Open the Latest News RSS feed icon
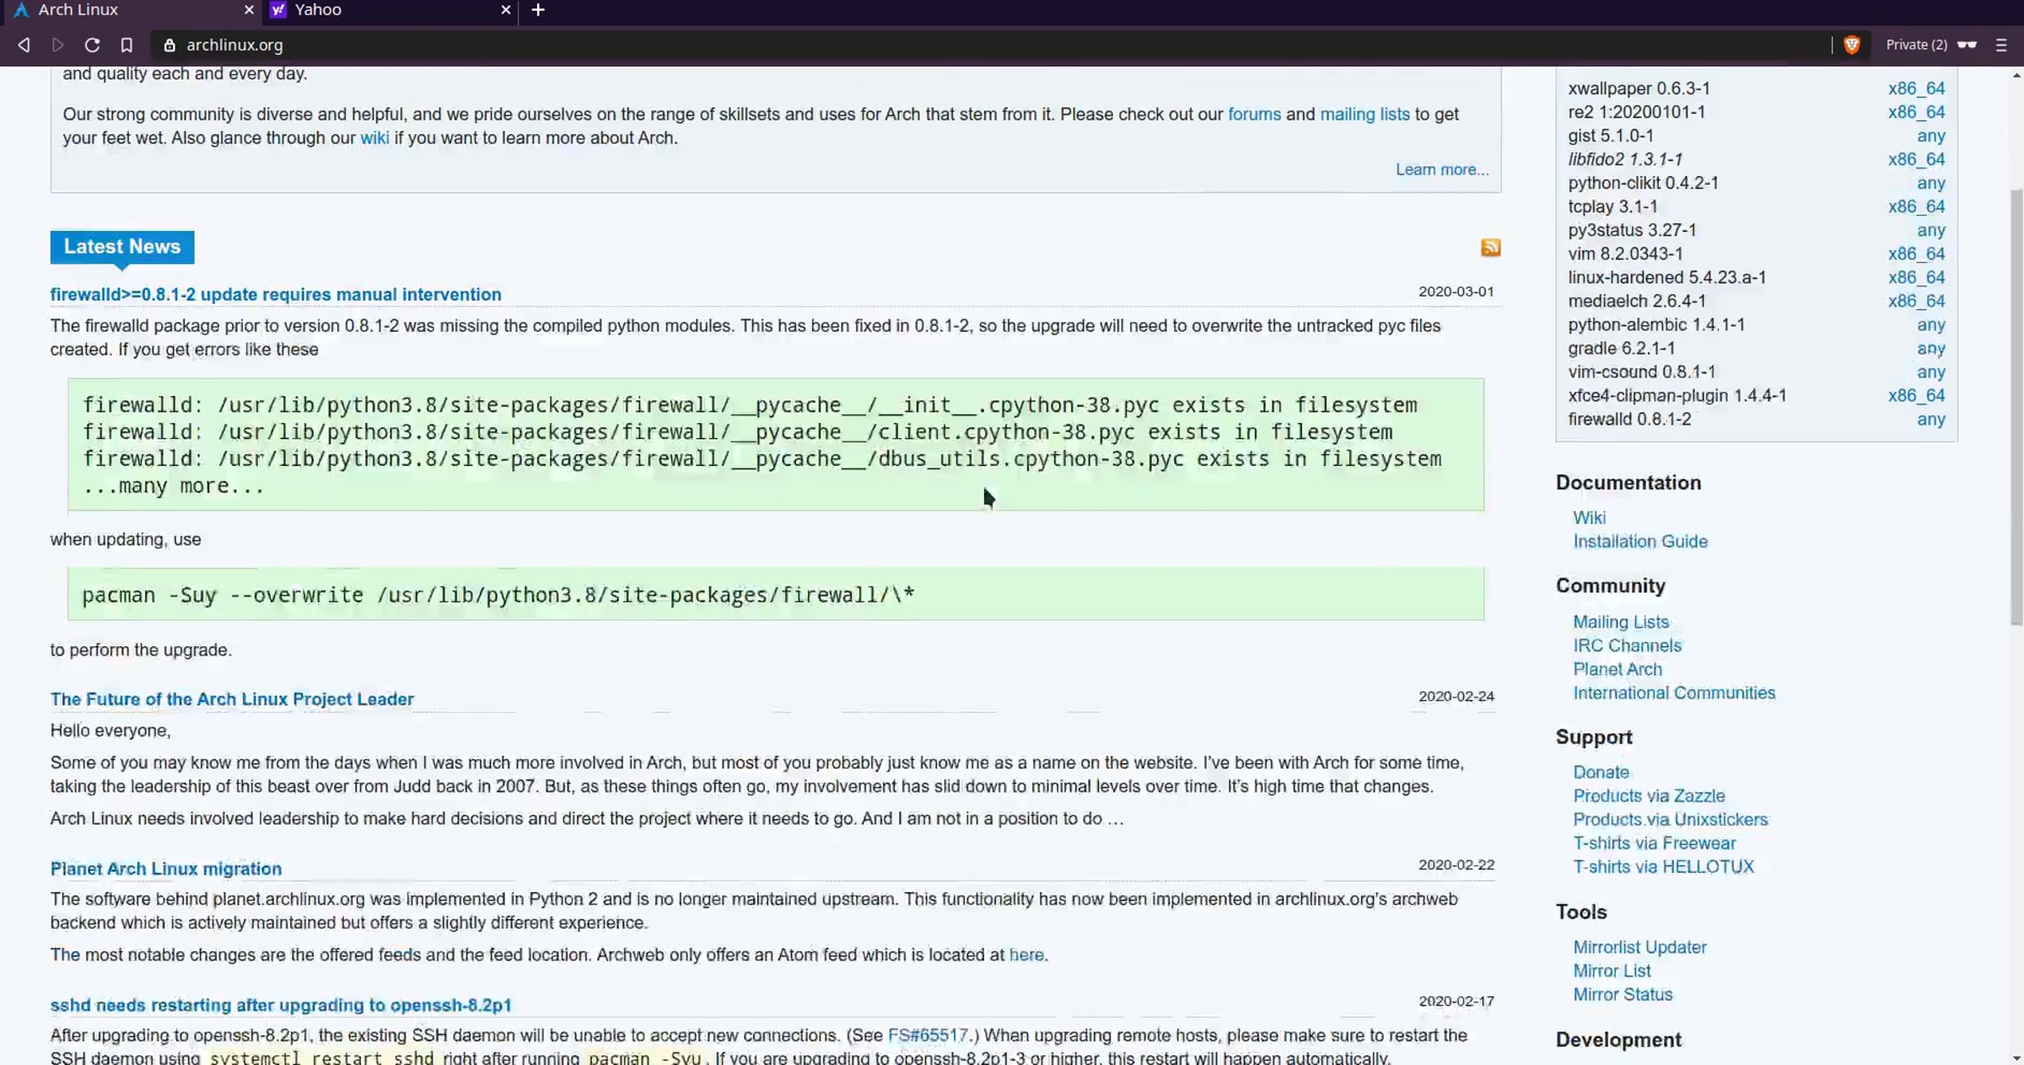 pyautogui.click(x=1490, y=247)
